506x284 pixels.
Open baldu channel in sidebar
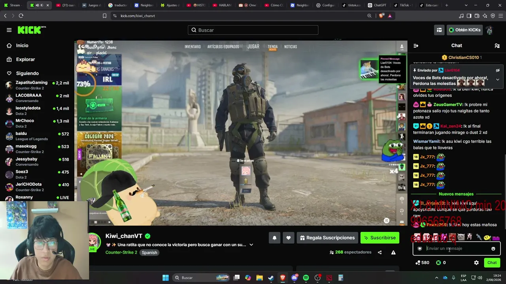pyautogui.click(x=37, y=136)
